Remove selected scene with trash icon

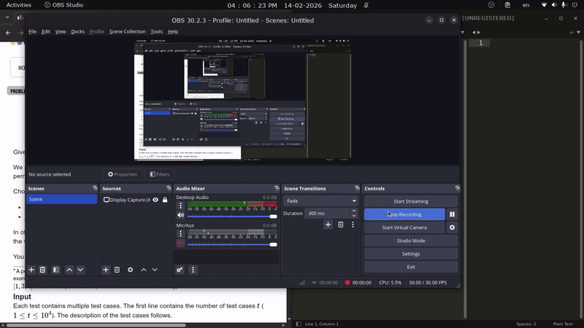coord(42,270)
